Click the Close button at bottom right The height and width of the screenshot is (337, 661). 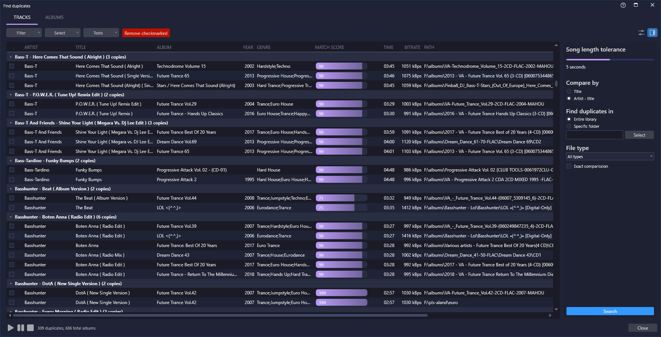642,328
